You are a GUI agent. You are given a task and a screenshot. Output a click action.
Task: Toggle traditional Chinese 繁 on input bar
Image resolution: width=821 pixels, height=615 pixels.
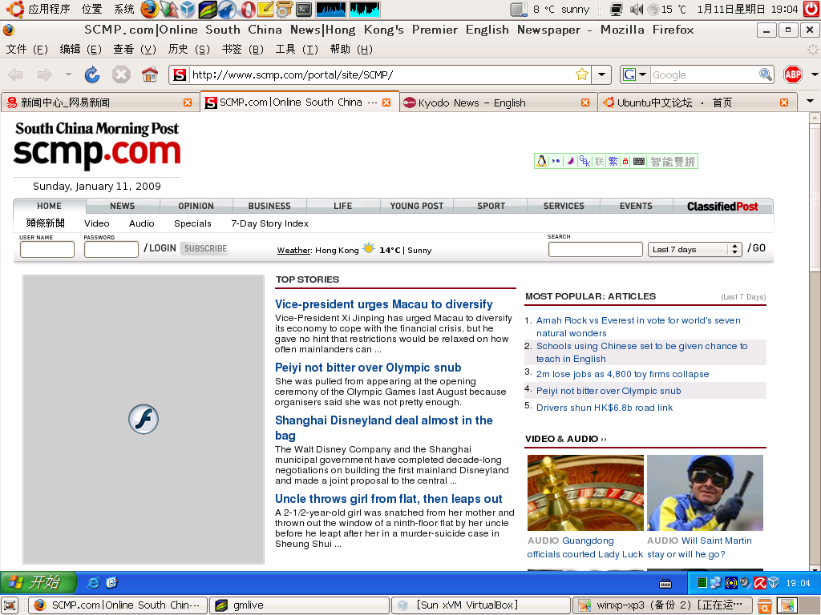tap(613, 161)
